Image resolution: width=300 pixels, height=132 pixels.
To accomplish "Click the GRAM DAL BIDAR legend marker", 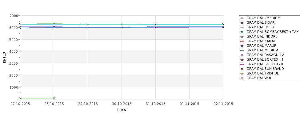I will (242, 23).
